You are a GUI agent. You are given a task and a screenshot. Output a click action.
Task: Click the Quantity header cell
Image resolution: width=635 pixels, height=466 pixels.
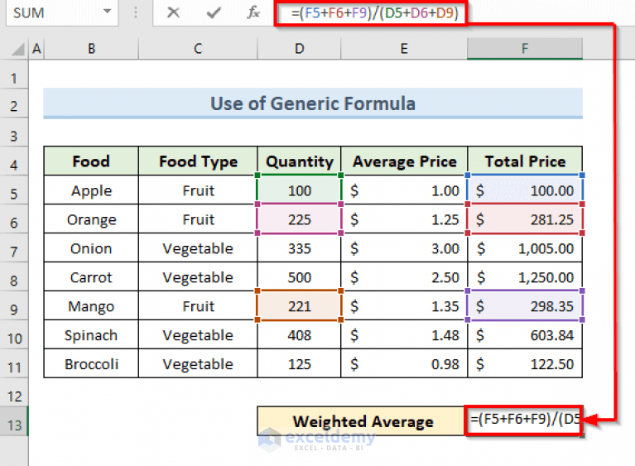coord(299,161)
